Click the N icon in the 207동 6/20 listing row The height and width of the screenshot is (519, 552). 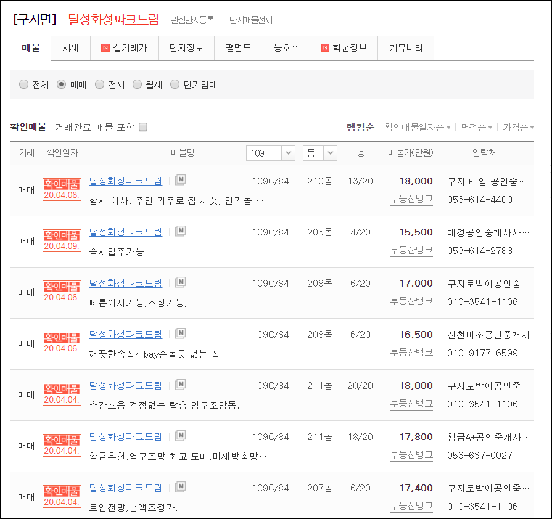[x=181, y=487]
